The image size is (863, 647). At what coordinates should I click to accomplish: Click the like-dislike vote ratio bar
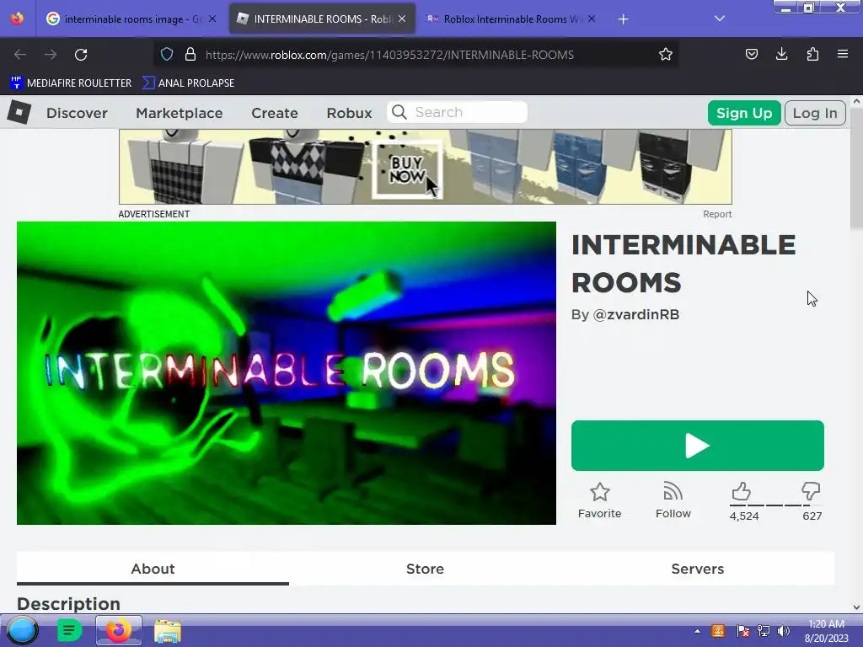pyautogui.click(x=775, y=505)
